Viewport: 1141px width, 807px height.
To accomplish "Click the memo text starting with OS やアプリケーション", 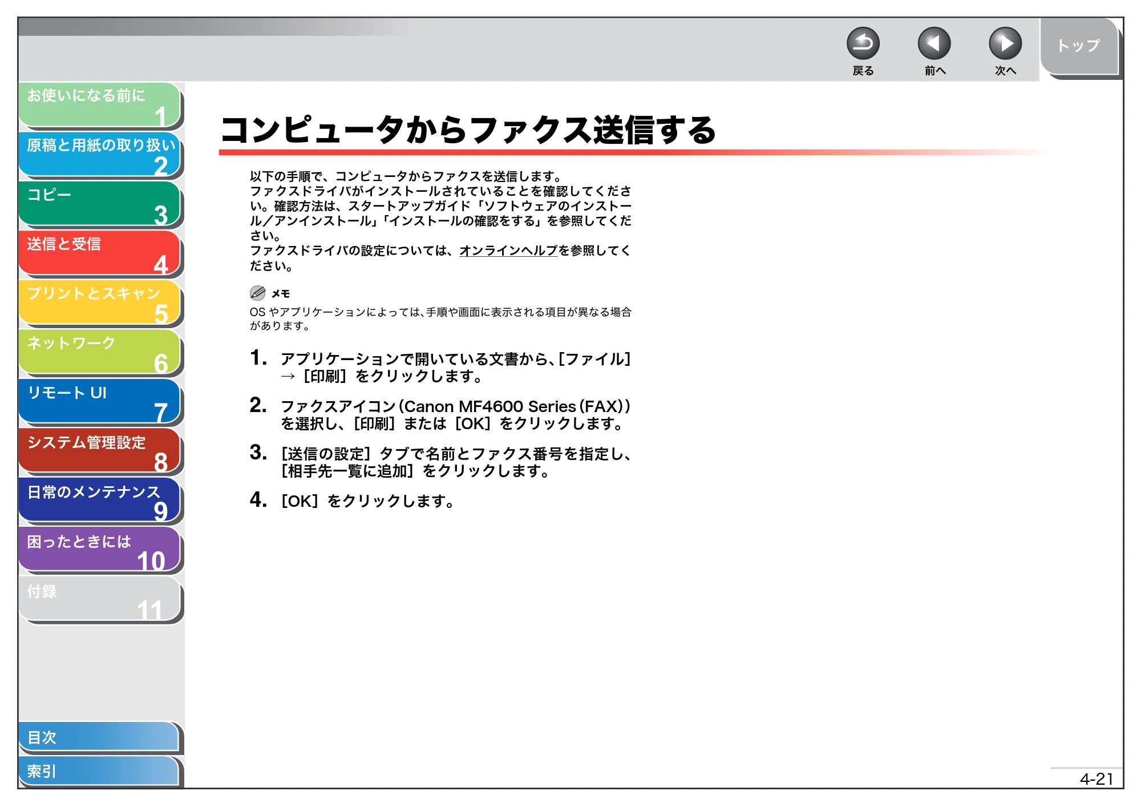I will pos(440,319).
